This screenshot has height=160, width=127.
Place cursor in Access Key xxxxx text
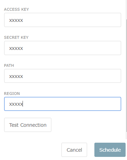pos(16,20)
